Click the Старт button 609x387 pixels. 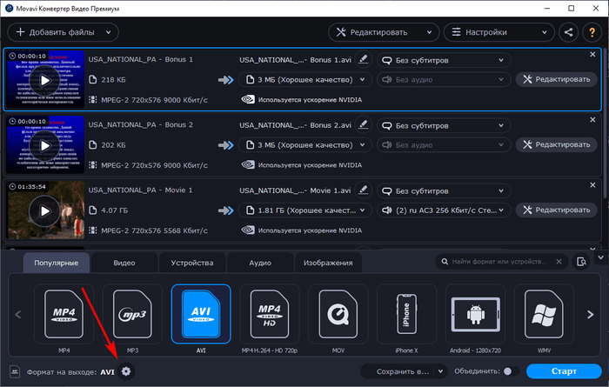point(564,371)
